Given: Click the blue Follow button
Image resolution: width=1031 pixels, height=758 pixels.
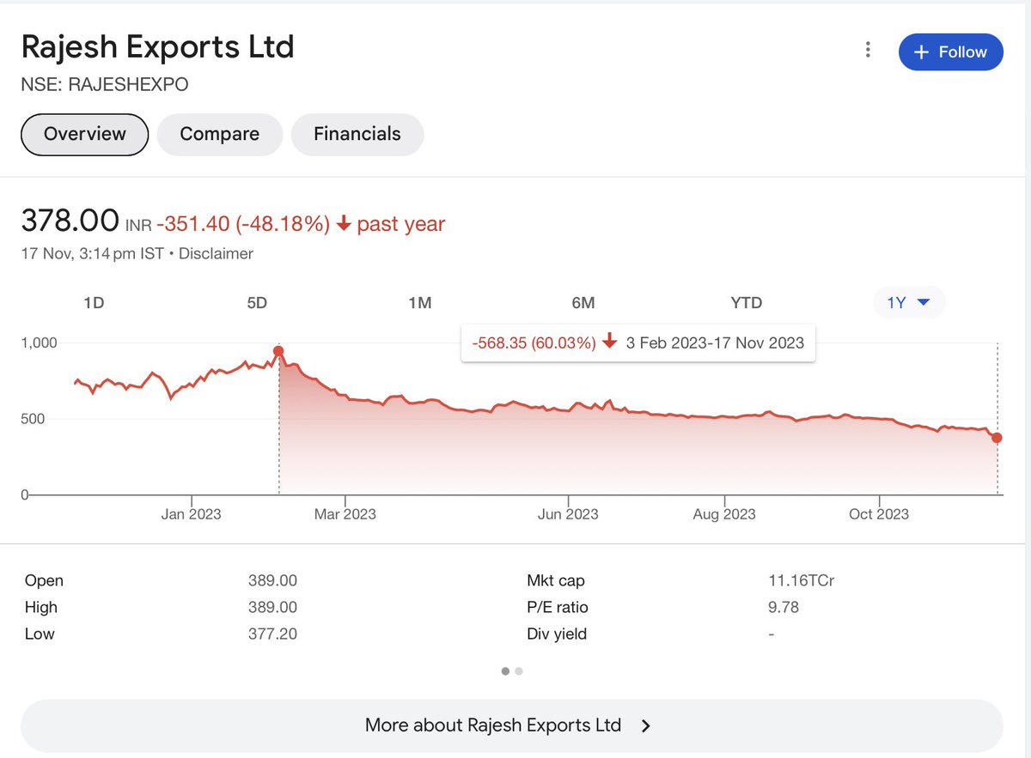Looking at the screenshot, I should 950,52.
